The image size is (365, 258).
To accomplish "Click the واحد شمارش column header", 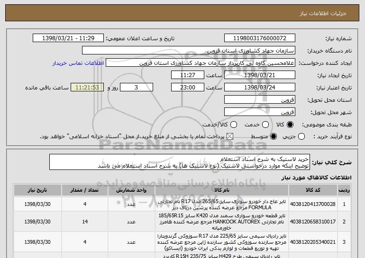I will click(x=131, y=190).
